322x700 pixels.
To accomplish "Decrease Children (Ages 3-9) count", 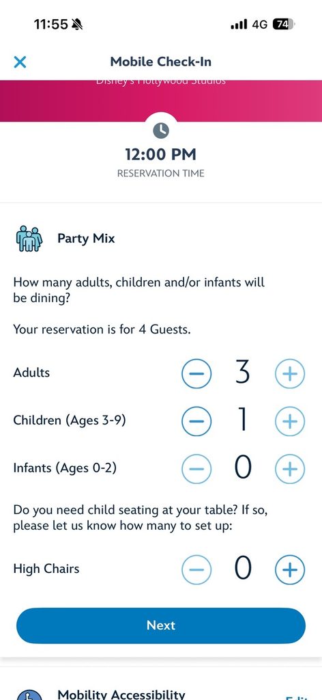I will coord(196,420).
